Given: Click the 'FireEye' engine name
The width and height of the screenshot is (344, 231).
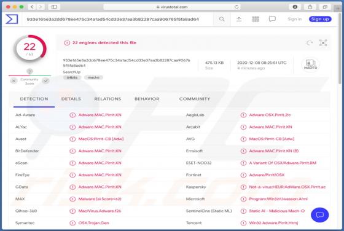Looking at the screenshot, I should click(x=22, y=175).
